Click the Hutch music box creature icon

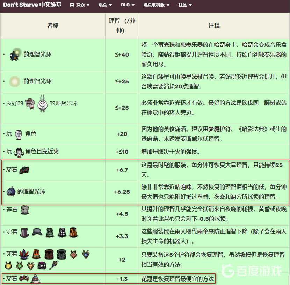(x=16, y=54)
